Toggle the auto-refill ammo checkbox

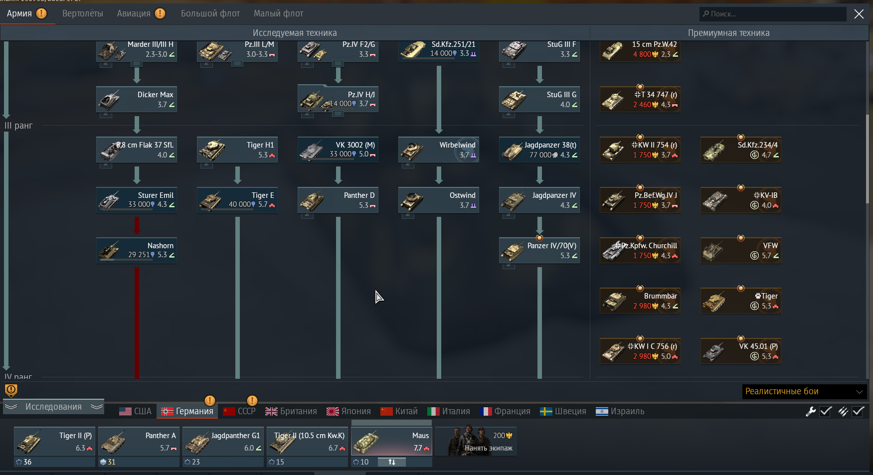coord(858,411)
